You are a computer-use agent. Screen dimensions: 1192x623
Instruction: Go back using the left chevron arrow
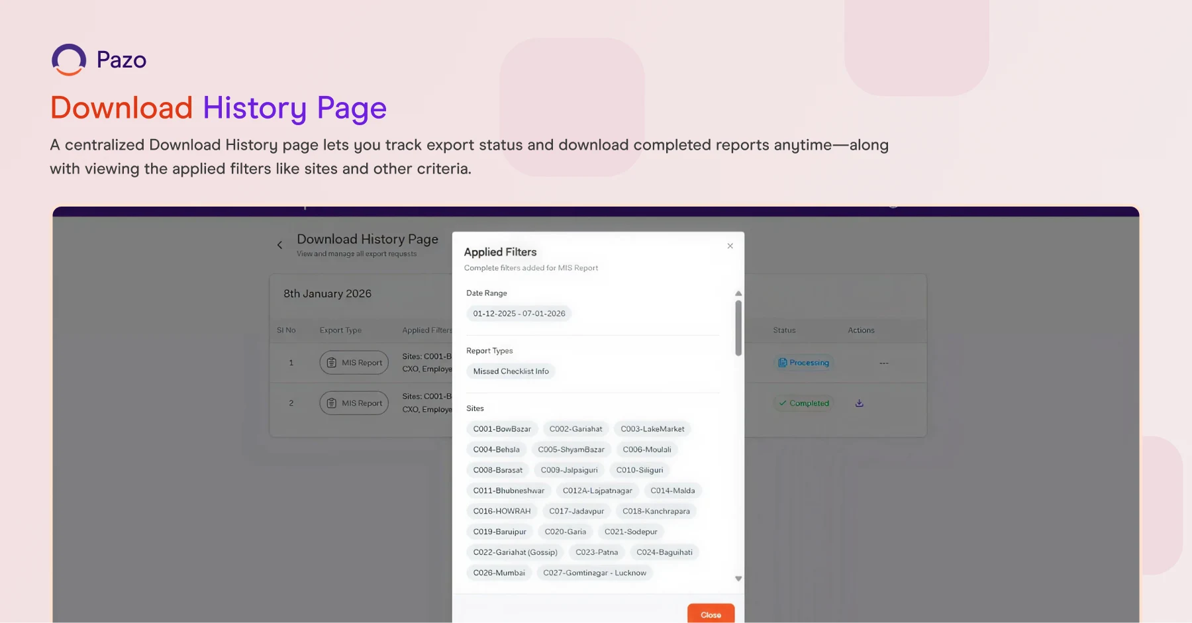pos(279,245)
